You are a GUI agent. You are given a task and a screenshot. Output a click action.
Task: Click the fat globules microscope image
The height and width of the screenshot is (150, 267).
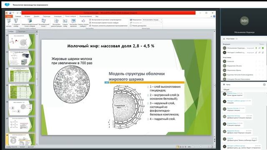(72, 85)
